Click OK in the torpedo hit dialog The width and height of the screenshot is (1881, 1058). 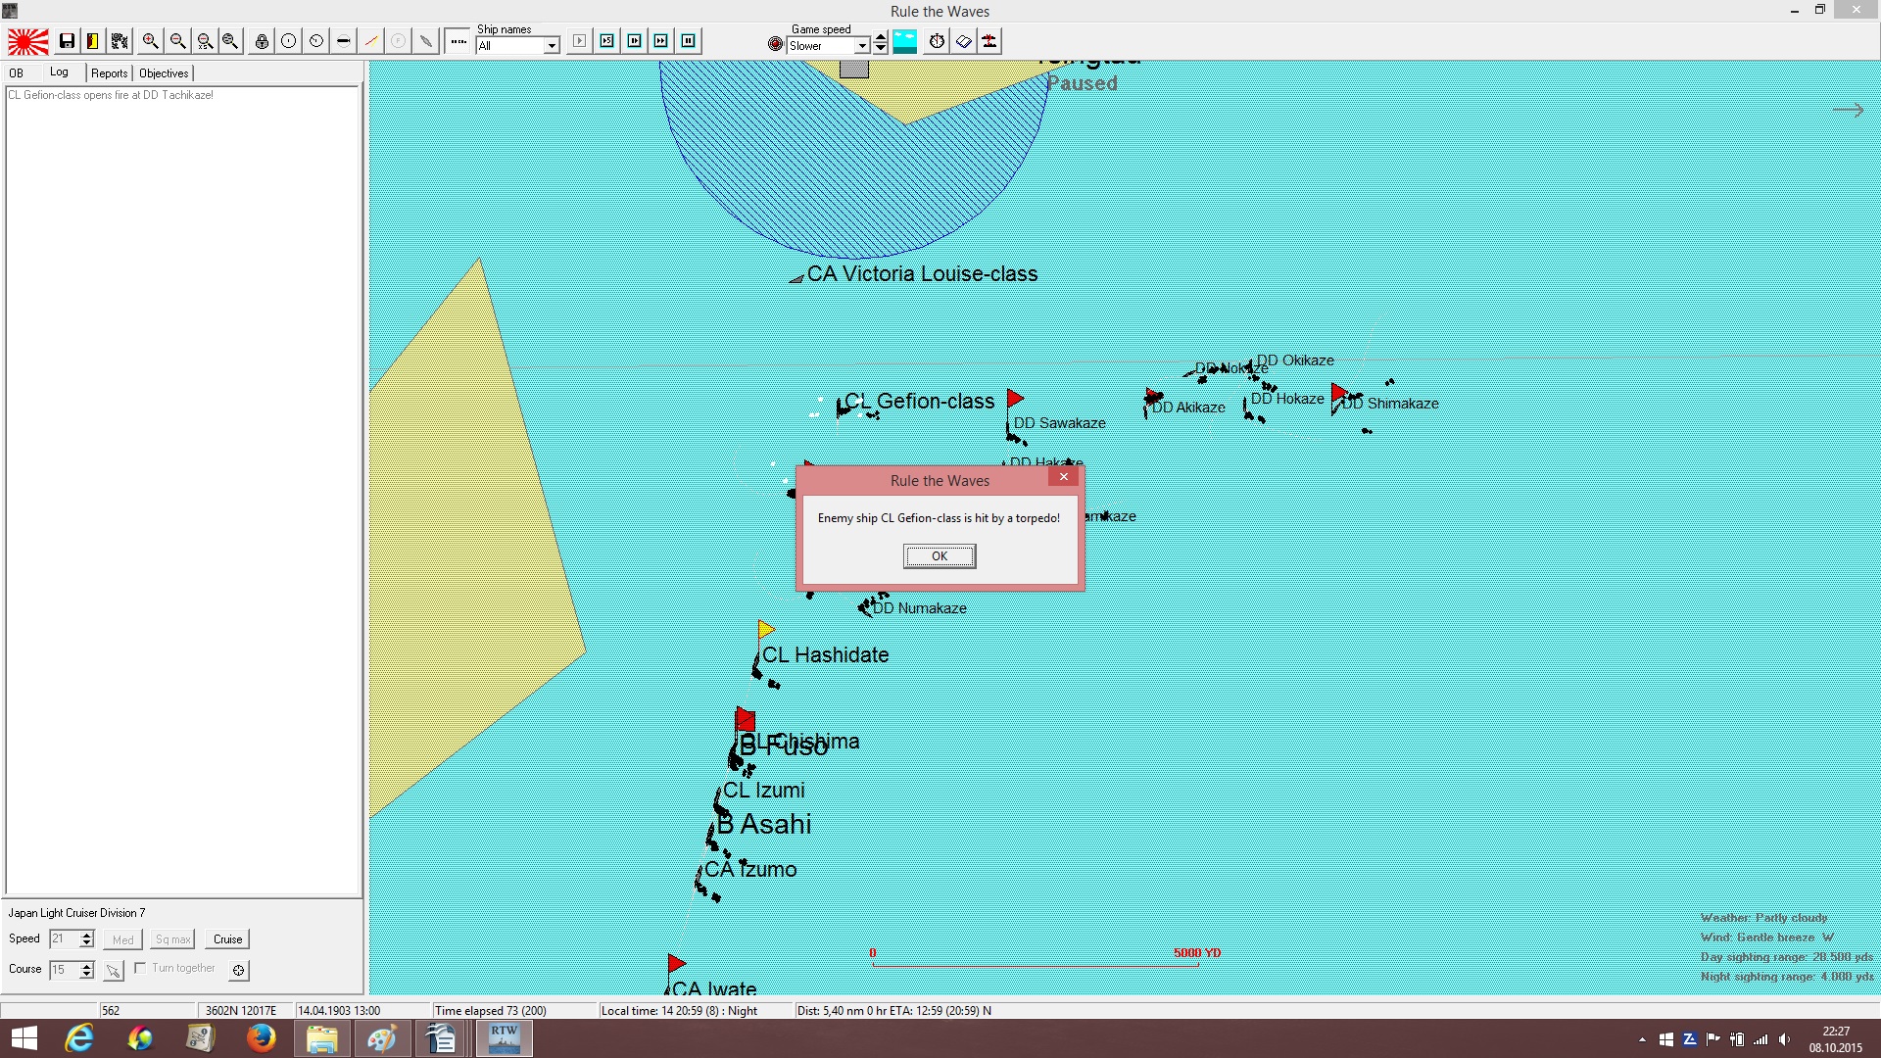[940, 556]
